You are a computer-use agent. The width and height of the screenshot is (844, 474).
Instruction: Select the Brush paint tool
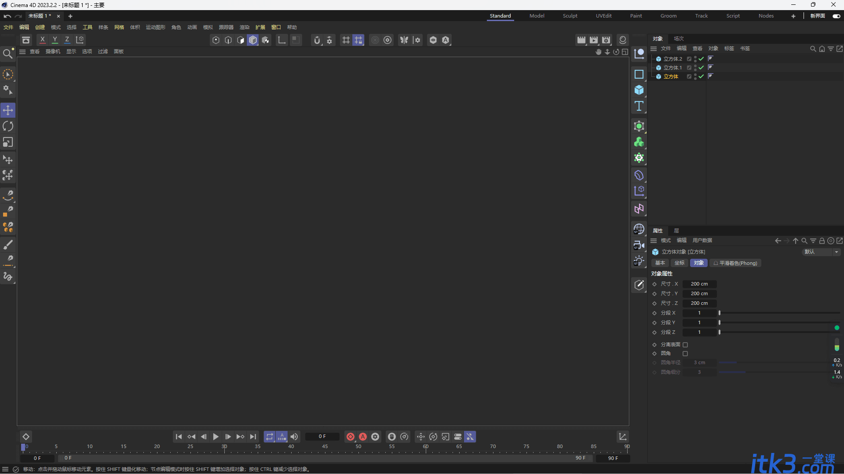(8, 244)
